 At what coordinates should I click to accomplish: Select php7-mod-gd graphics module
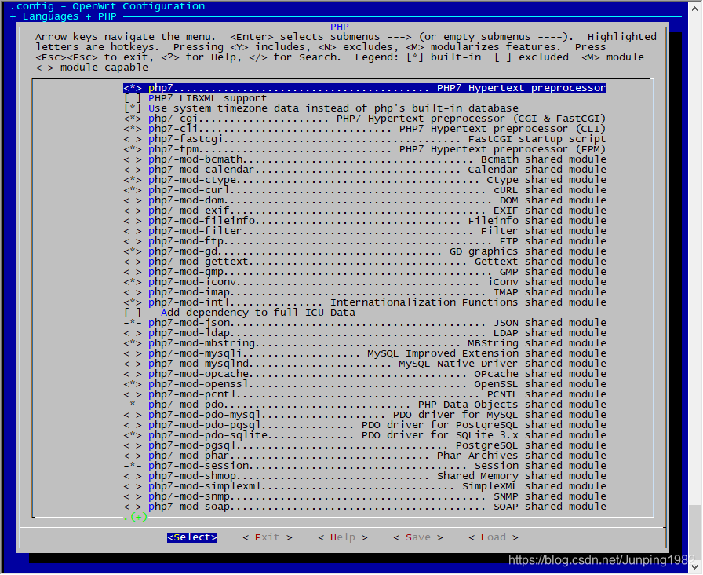365,251
